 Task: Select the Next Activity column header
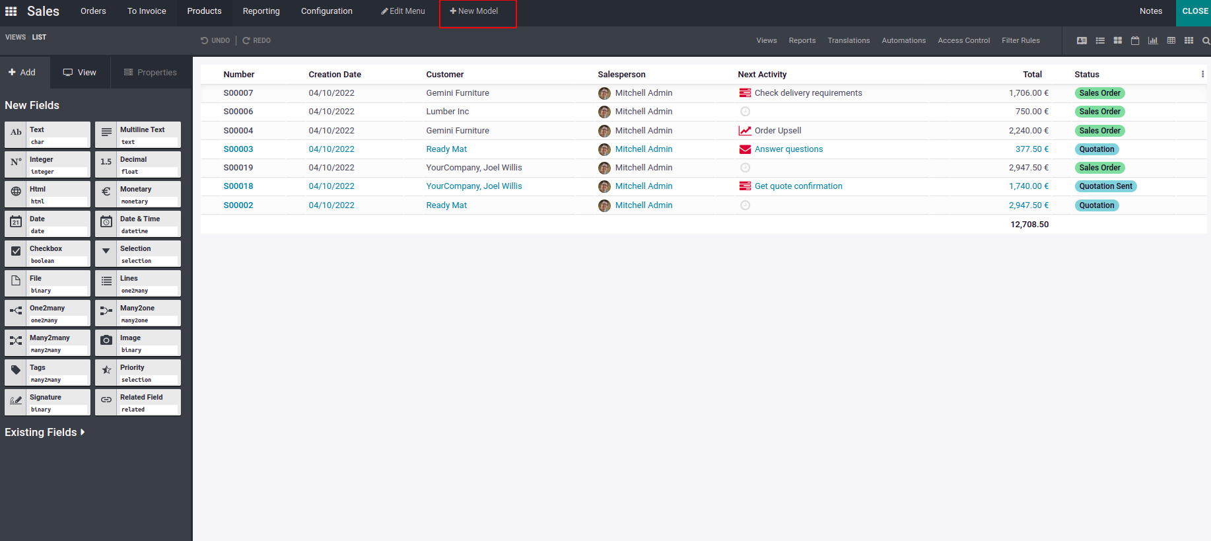[762, 75]
